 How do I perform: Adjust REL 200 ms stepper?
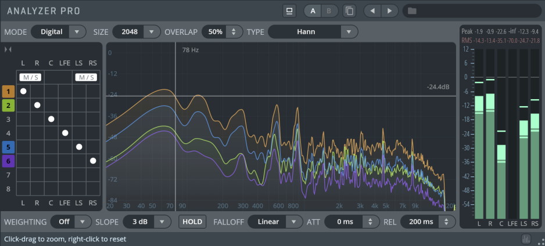(x=448, y=222)
